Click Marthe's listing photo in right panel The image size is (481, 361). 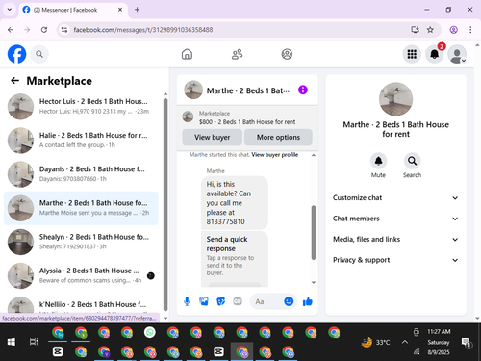click(395, 99)
